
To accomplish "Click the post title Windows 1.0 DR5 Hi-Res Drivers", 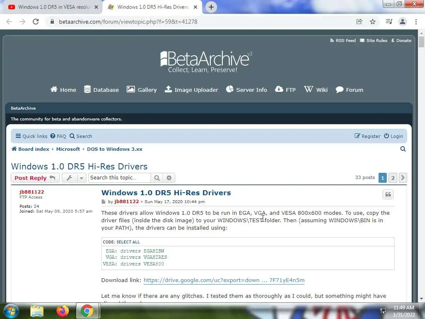I will pyautogui.click(x=166, y=193).
